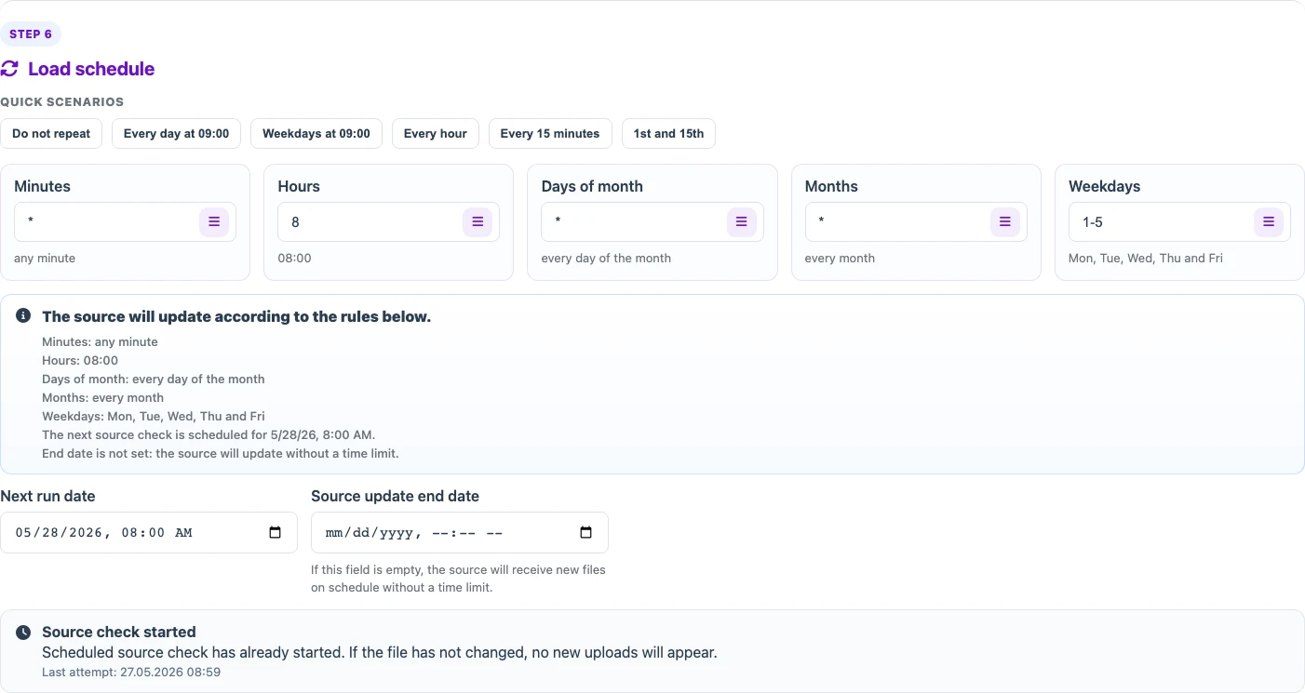Open the Weekdays field options menu icon
Image resolution: width=1305 pixels, height=693 pixels.
pos(1268,222)
